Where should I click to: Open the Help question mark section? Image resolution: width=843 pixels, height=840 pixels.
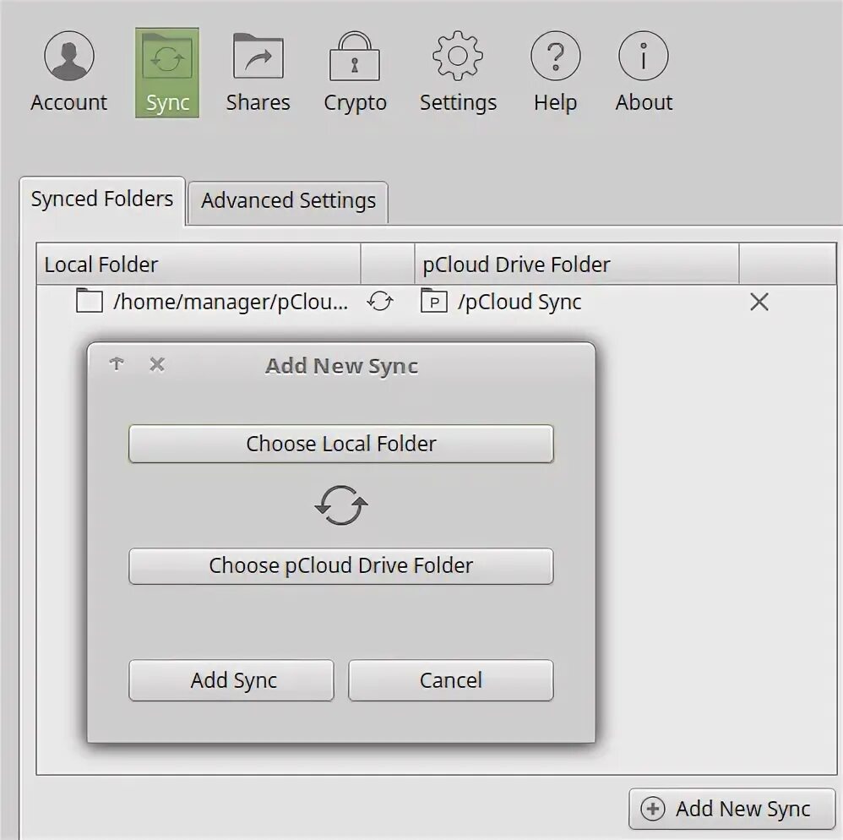(x=555, y=72)
